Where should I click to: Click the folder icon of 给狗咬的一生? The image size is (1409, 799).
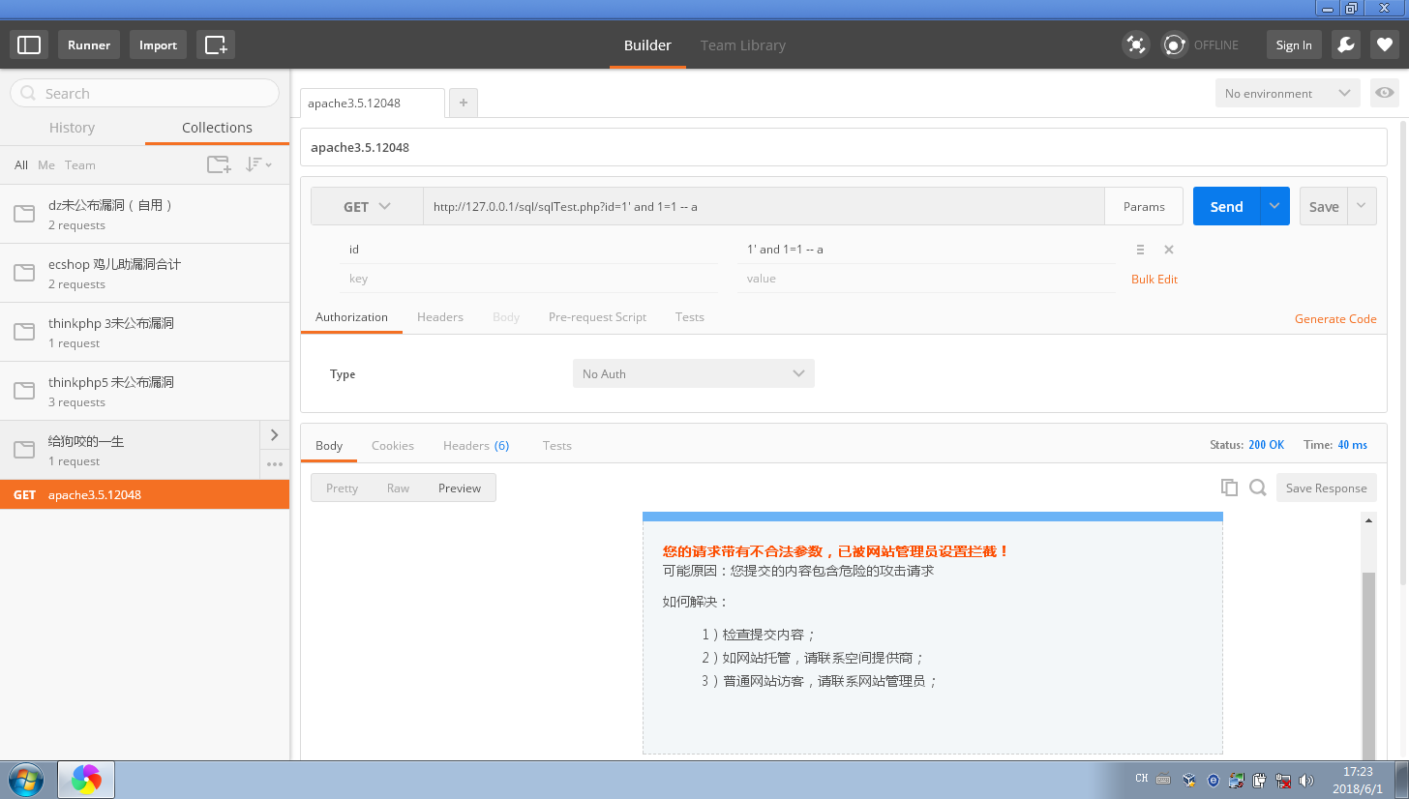[x=24, y=450]
